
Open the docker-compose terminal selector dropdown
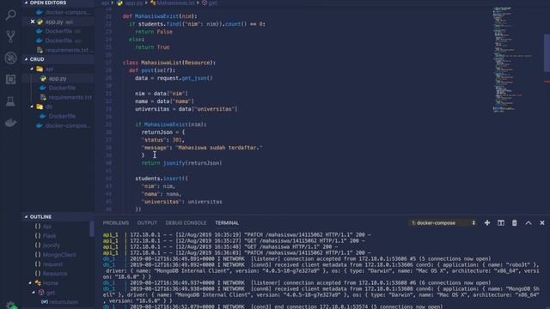(x=443, y=223)
